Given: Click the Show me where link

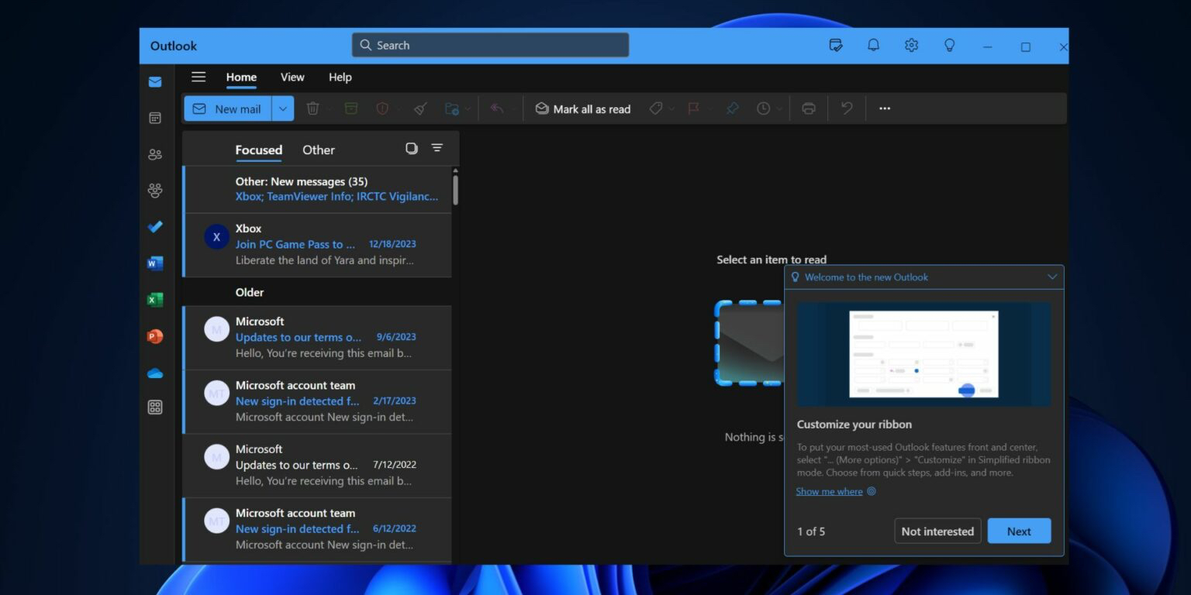Looking at the screenshot, I should (x=829, y=491).
